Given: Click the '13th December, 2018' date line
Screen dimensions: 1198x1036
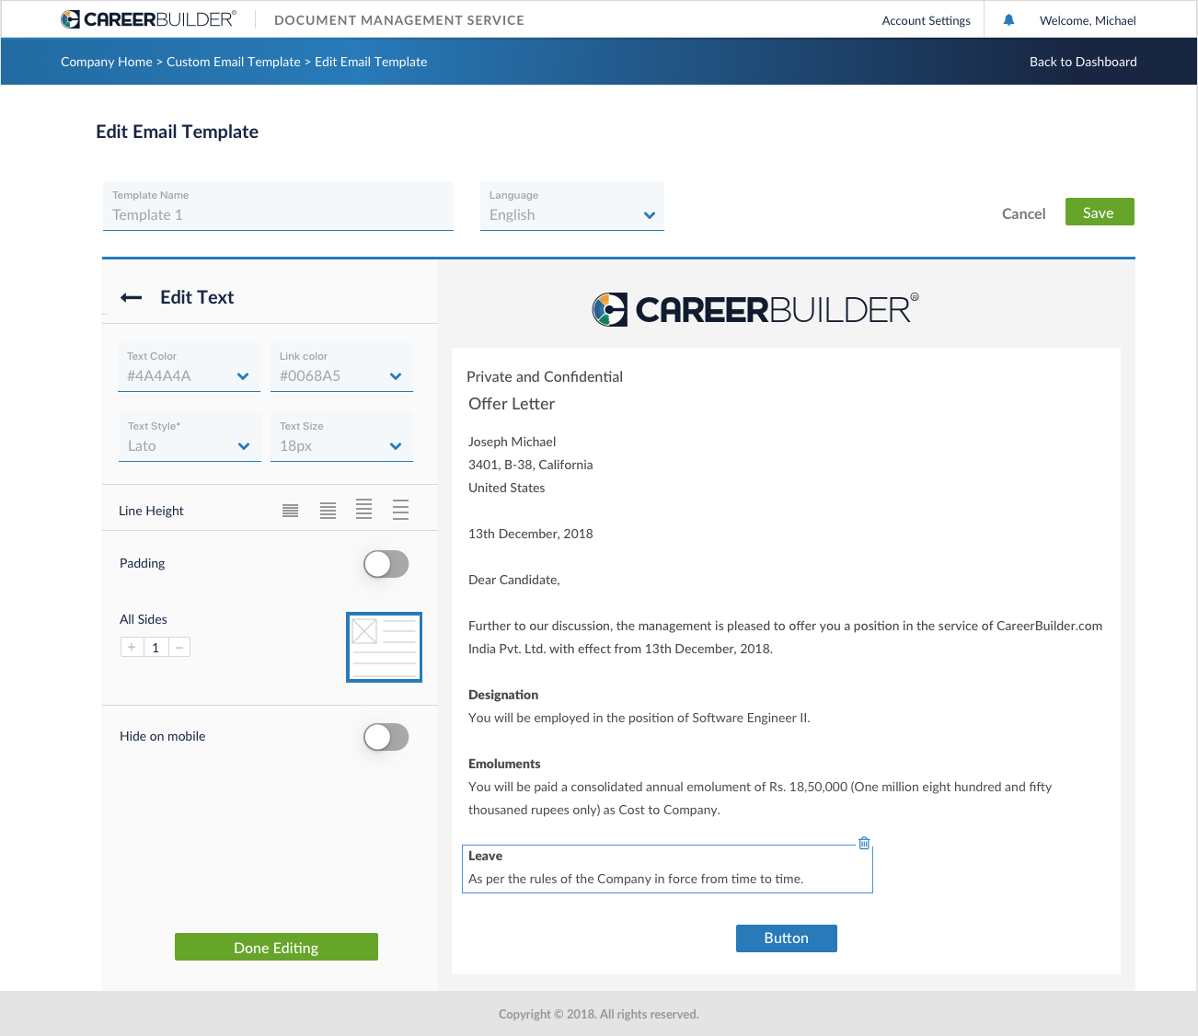Looking at the screenshot, I should [531, 534].
